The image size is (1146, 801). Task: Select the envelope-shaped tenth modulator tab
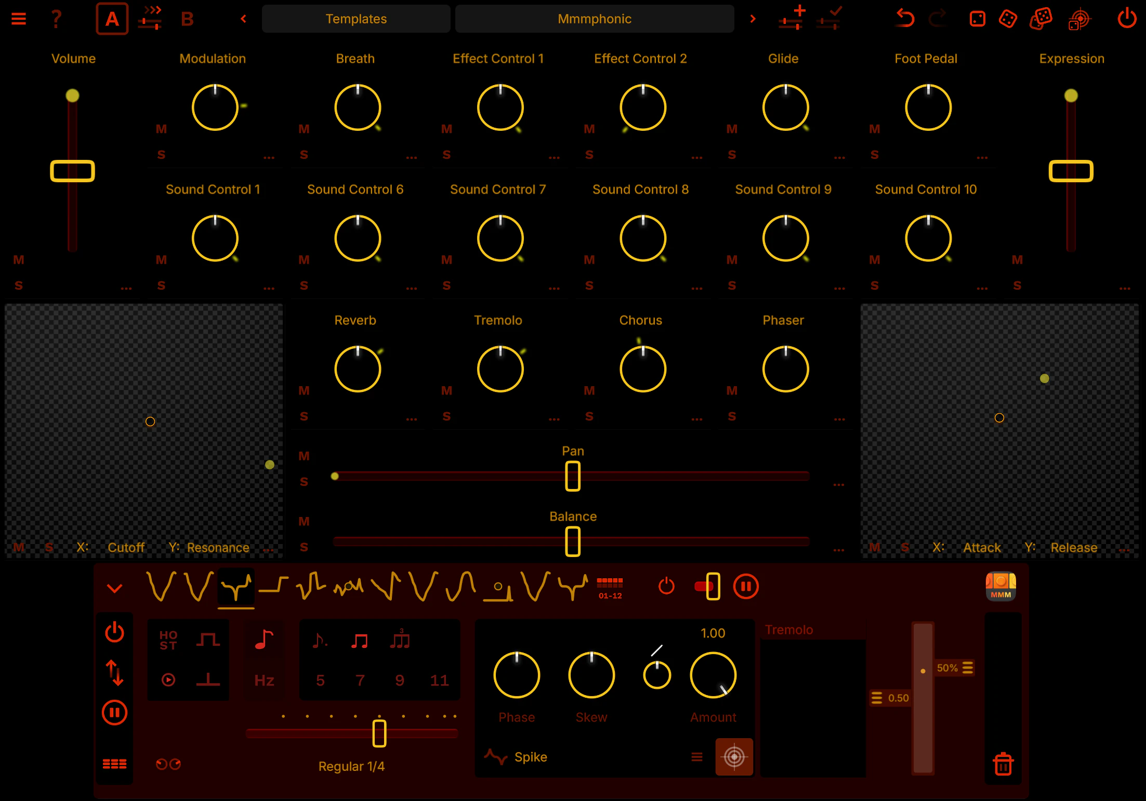tap(498, 591)
